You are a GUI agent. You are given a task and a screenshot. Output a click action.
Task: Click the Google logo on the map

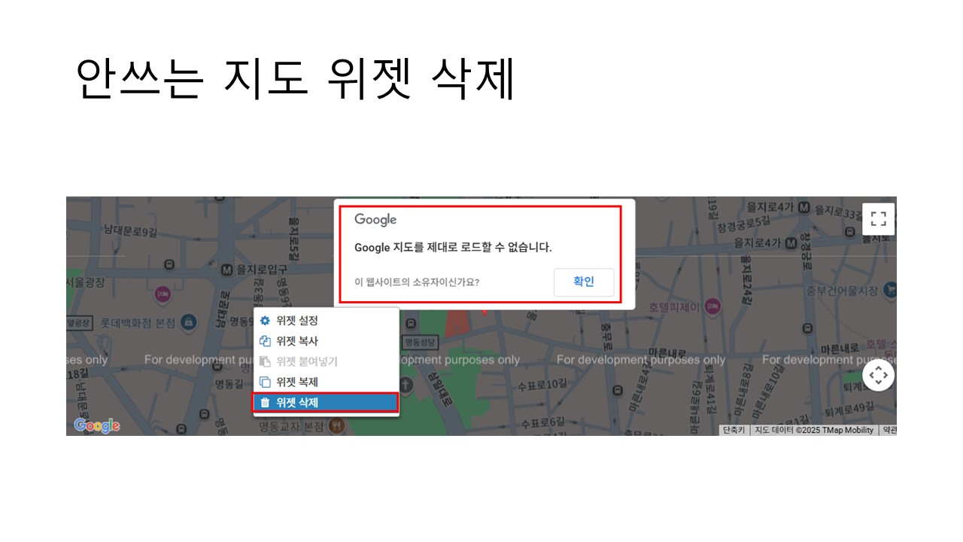97,426
